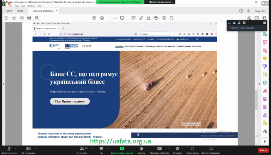Open the View menu in Acrobat
The image size is (271, 155).
tap(17, 6)
